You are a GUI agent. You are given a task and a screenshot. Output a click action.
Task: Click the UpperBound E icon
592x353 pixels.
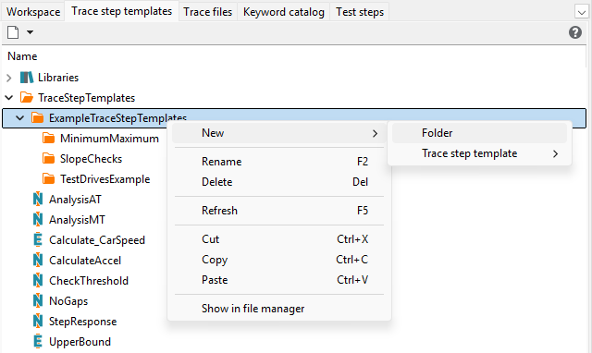[38, 342]
